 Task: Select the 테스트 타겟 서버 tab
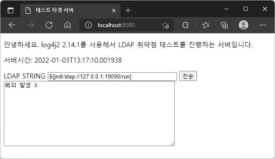click(x=70, y=10)
